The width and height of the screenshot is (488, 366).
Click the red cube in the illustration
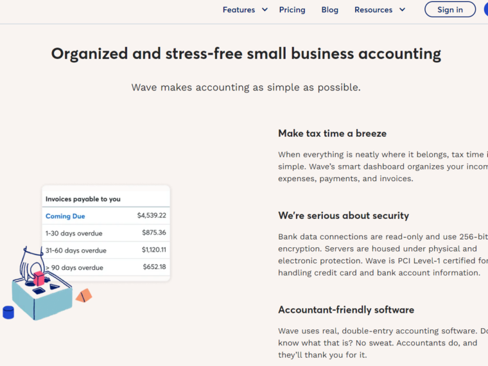coord(39,278)
